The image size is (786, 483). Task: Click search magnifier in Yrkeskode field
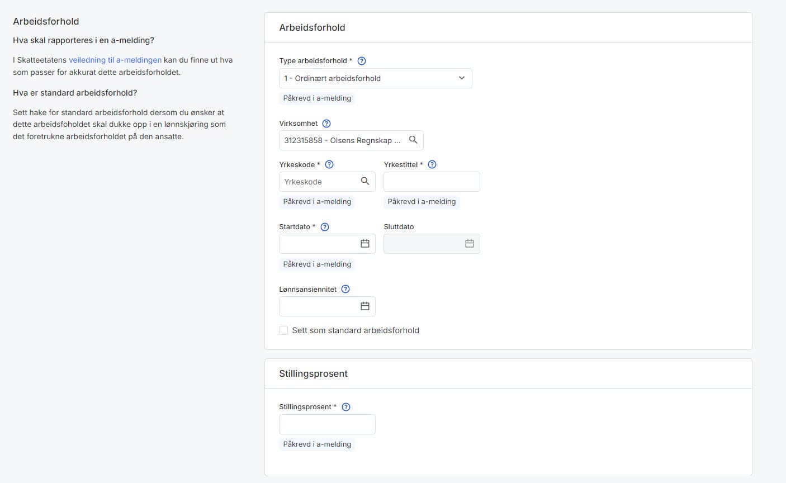(365, 181)
